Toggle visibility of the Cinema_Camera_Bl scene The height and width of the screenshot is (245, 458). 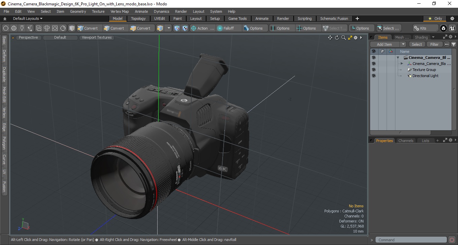[x=373, y=58]
